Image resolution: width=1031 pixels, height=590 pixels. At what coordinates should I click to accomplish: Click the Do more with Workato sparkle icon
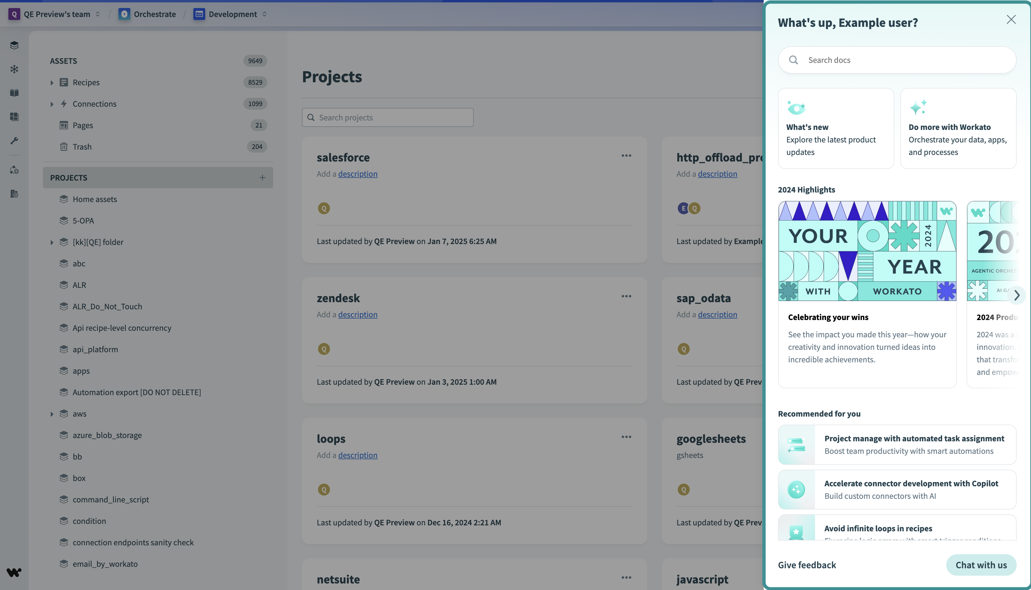pos(918,107)
